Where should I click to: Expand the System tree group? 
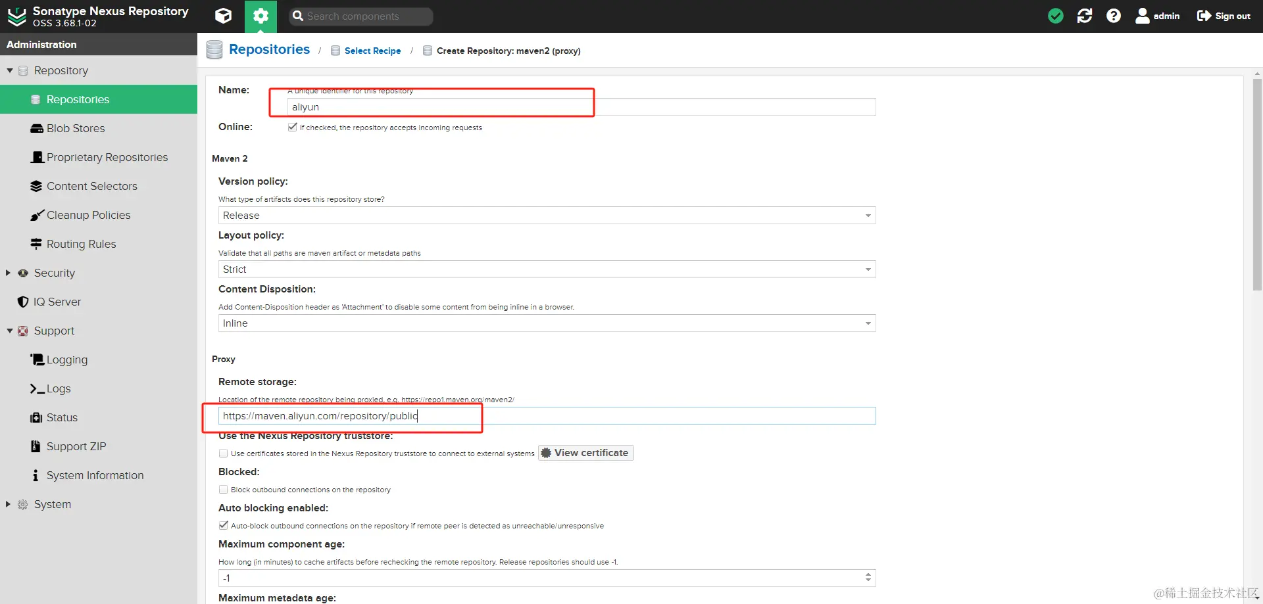click(x=9, y=504)
